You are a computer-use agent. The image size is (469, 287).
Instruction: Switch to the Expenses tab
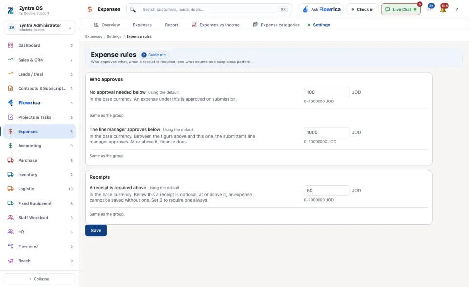click(x=142, y=25)
